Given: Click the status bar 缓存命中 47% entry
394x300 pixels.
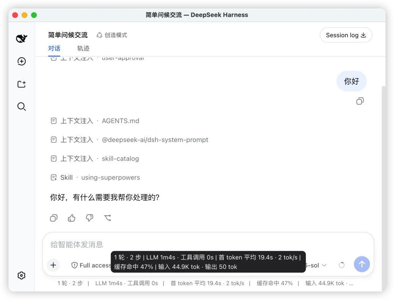Looking at the screenshot, I should 275,284.
